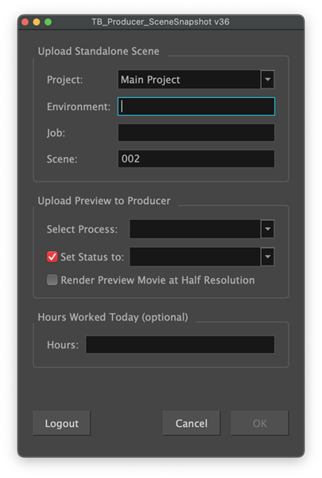Close the window with red button
The height and width of the screenshot is (478, 322).
[x=25, y=22]
